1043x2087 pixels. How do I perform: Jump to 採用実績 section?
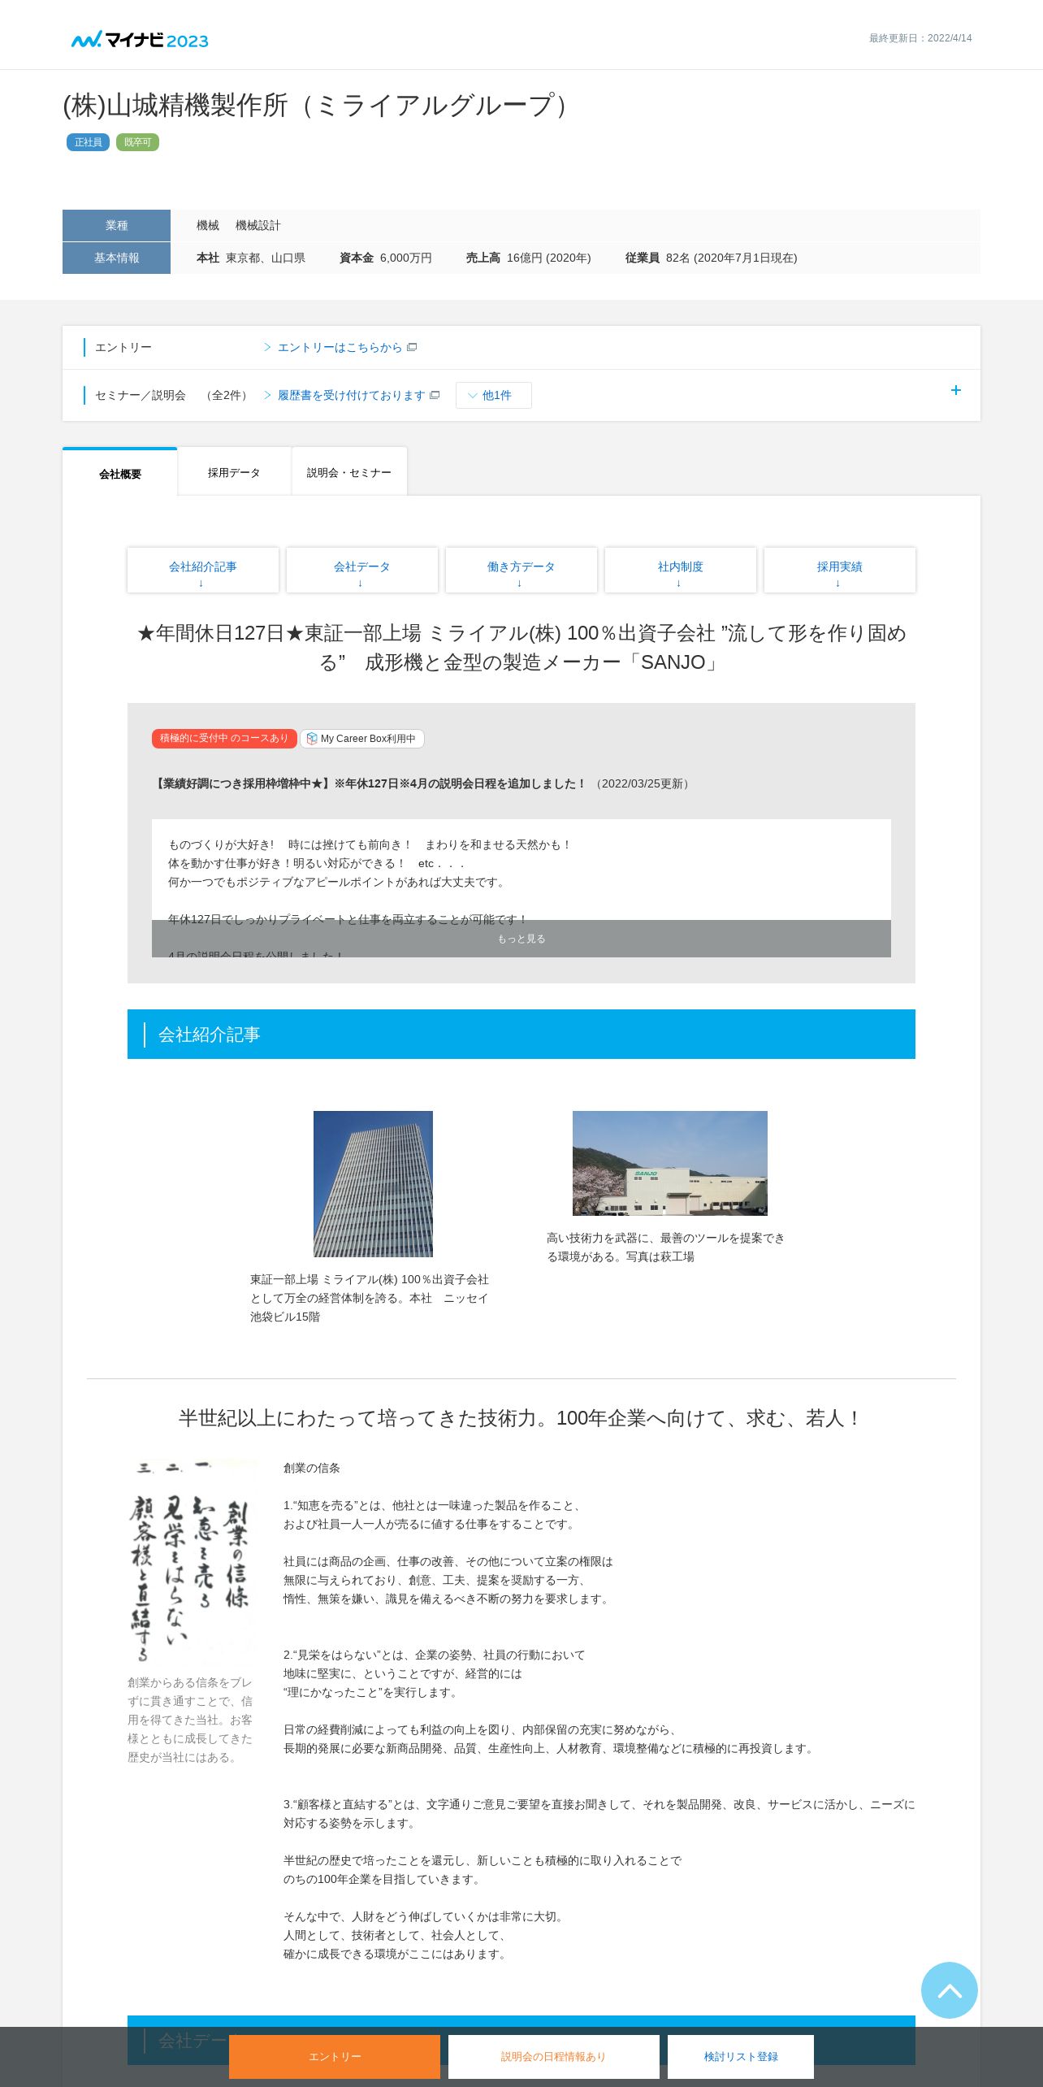pyautogui.click(x=840, y=570)
